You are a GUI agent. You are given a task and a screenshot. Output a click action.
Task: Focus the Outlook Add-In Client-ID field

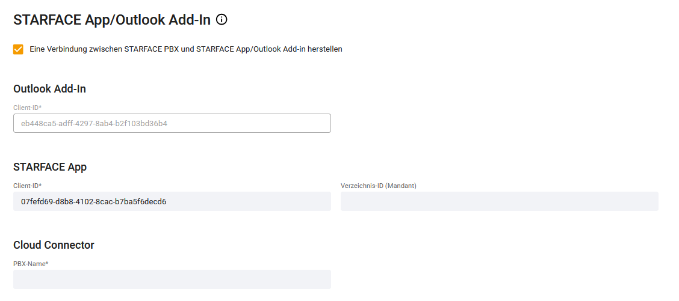tap(172, 123)
